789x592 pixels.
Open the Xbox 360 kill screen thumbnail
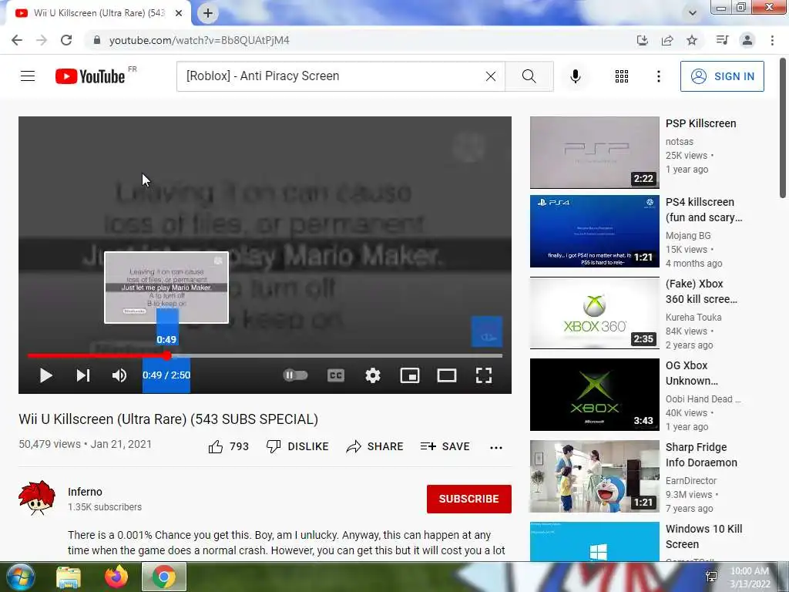click(594, 313)
